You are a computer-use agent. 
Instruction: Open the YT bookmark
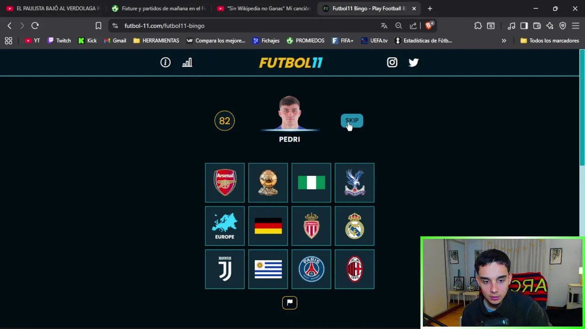[x=32, y=41]
